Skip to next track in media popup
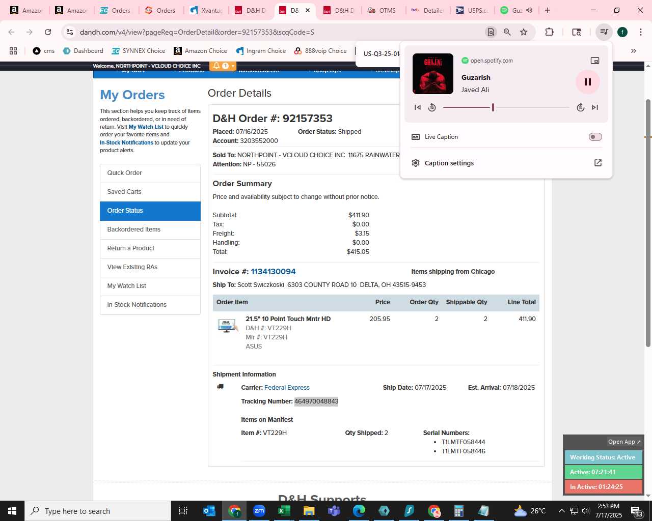 point(594,107)
